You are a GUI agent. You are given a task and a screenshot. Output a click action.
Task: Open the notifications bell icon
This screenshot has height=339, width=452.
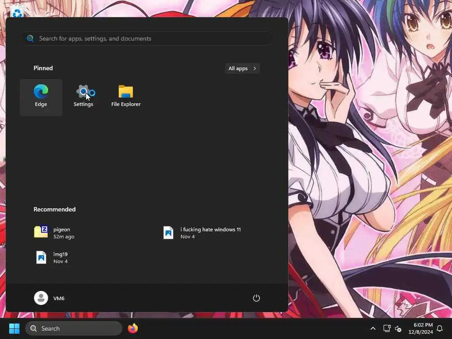440,328
